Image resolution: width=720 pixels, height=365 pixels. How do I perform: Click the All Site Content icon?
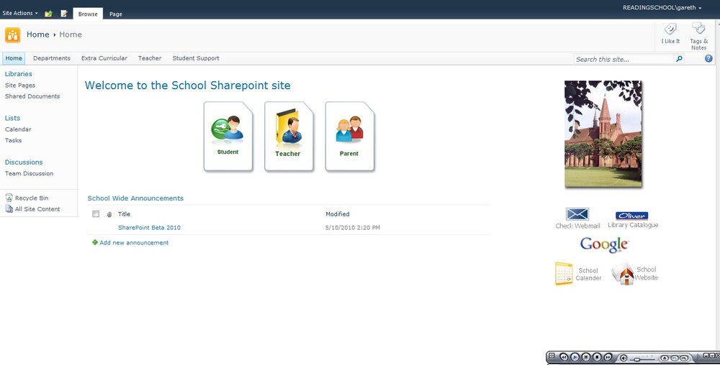(9, 209)
